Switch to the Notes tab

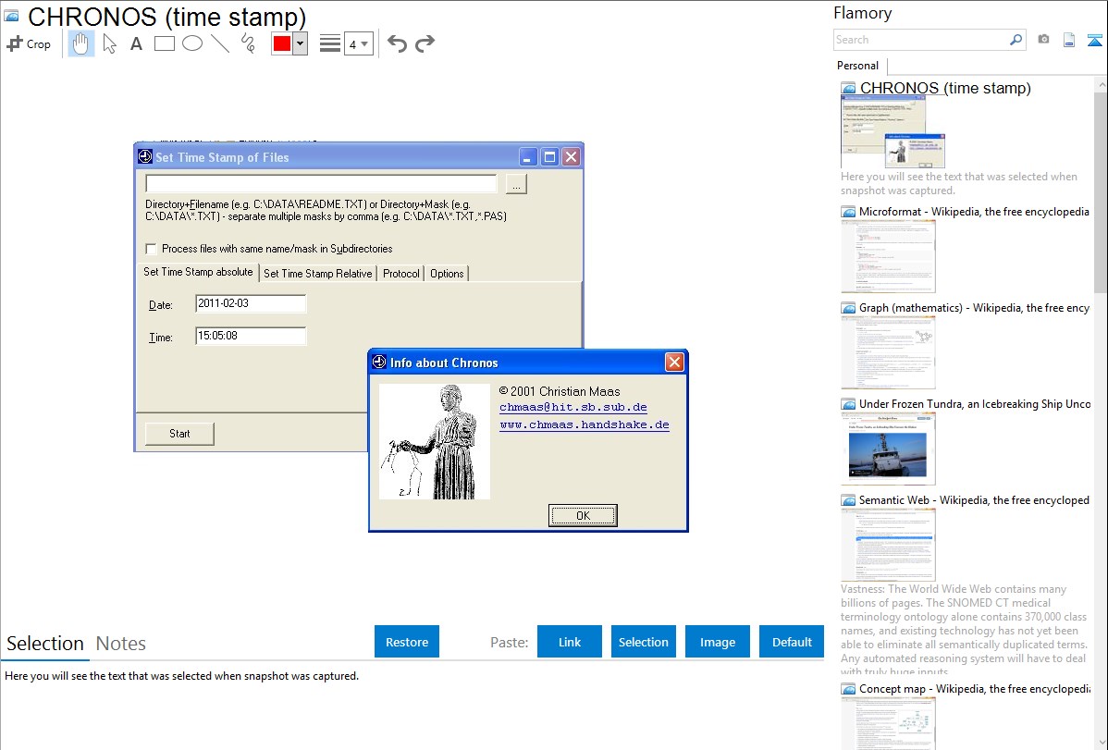pyautogui.click(x=121, y=644)
